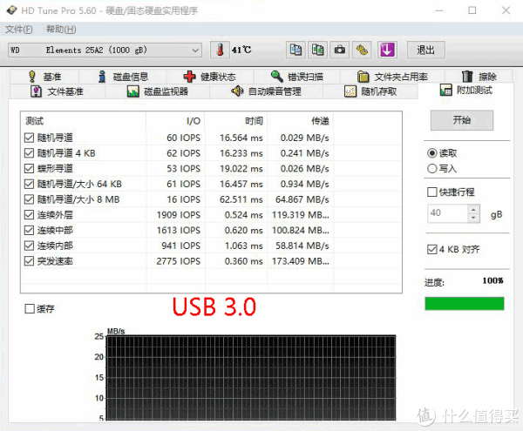Open the 基准 benchmark tab
This screenshot has width=523, height=431.
click(x=44, y=77)
